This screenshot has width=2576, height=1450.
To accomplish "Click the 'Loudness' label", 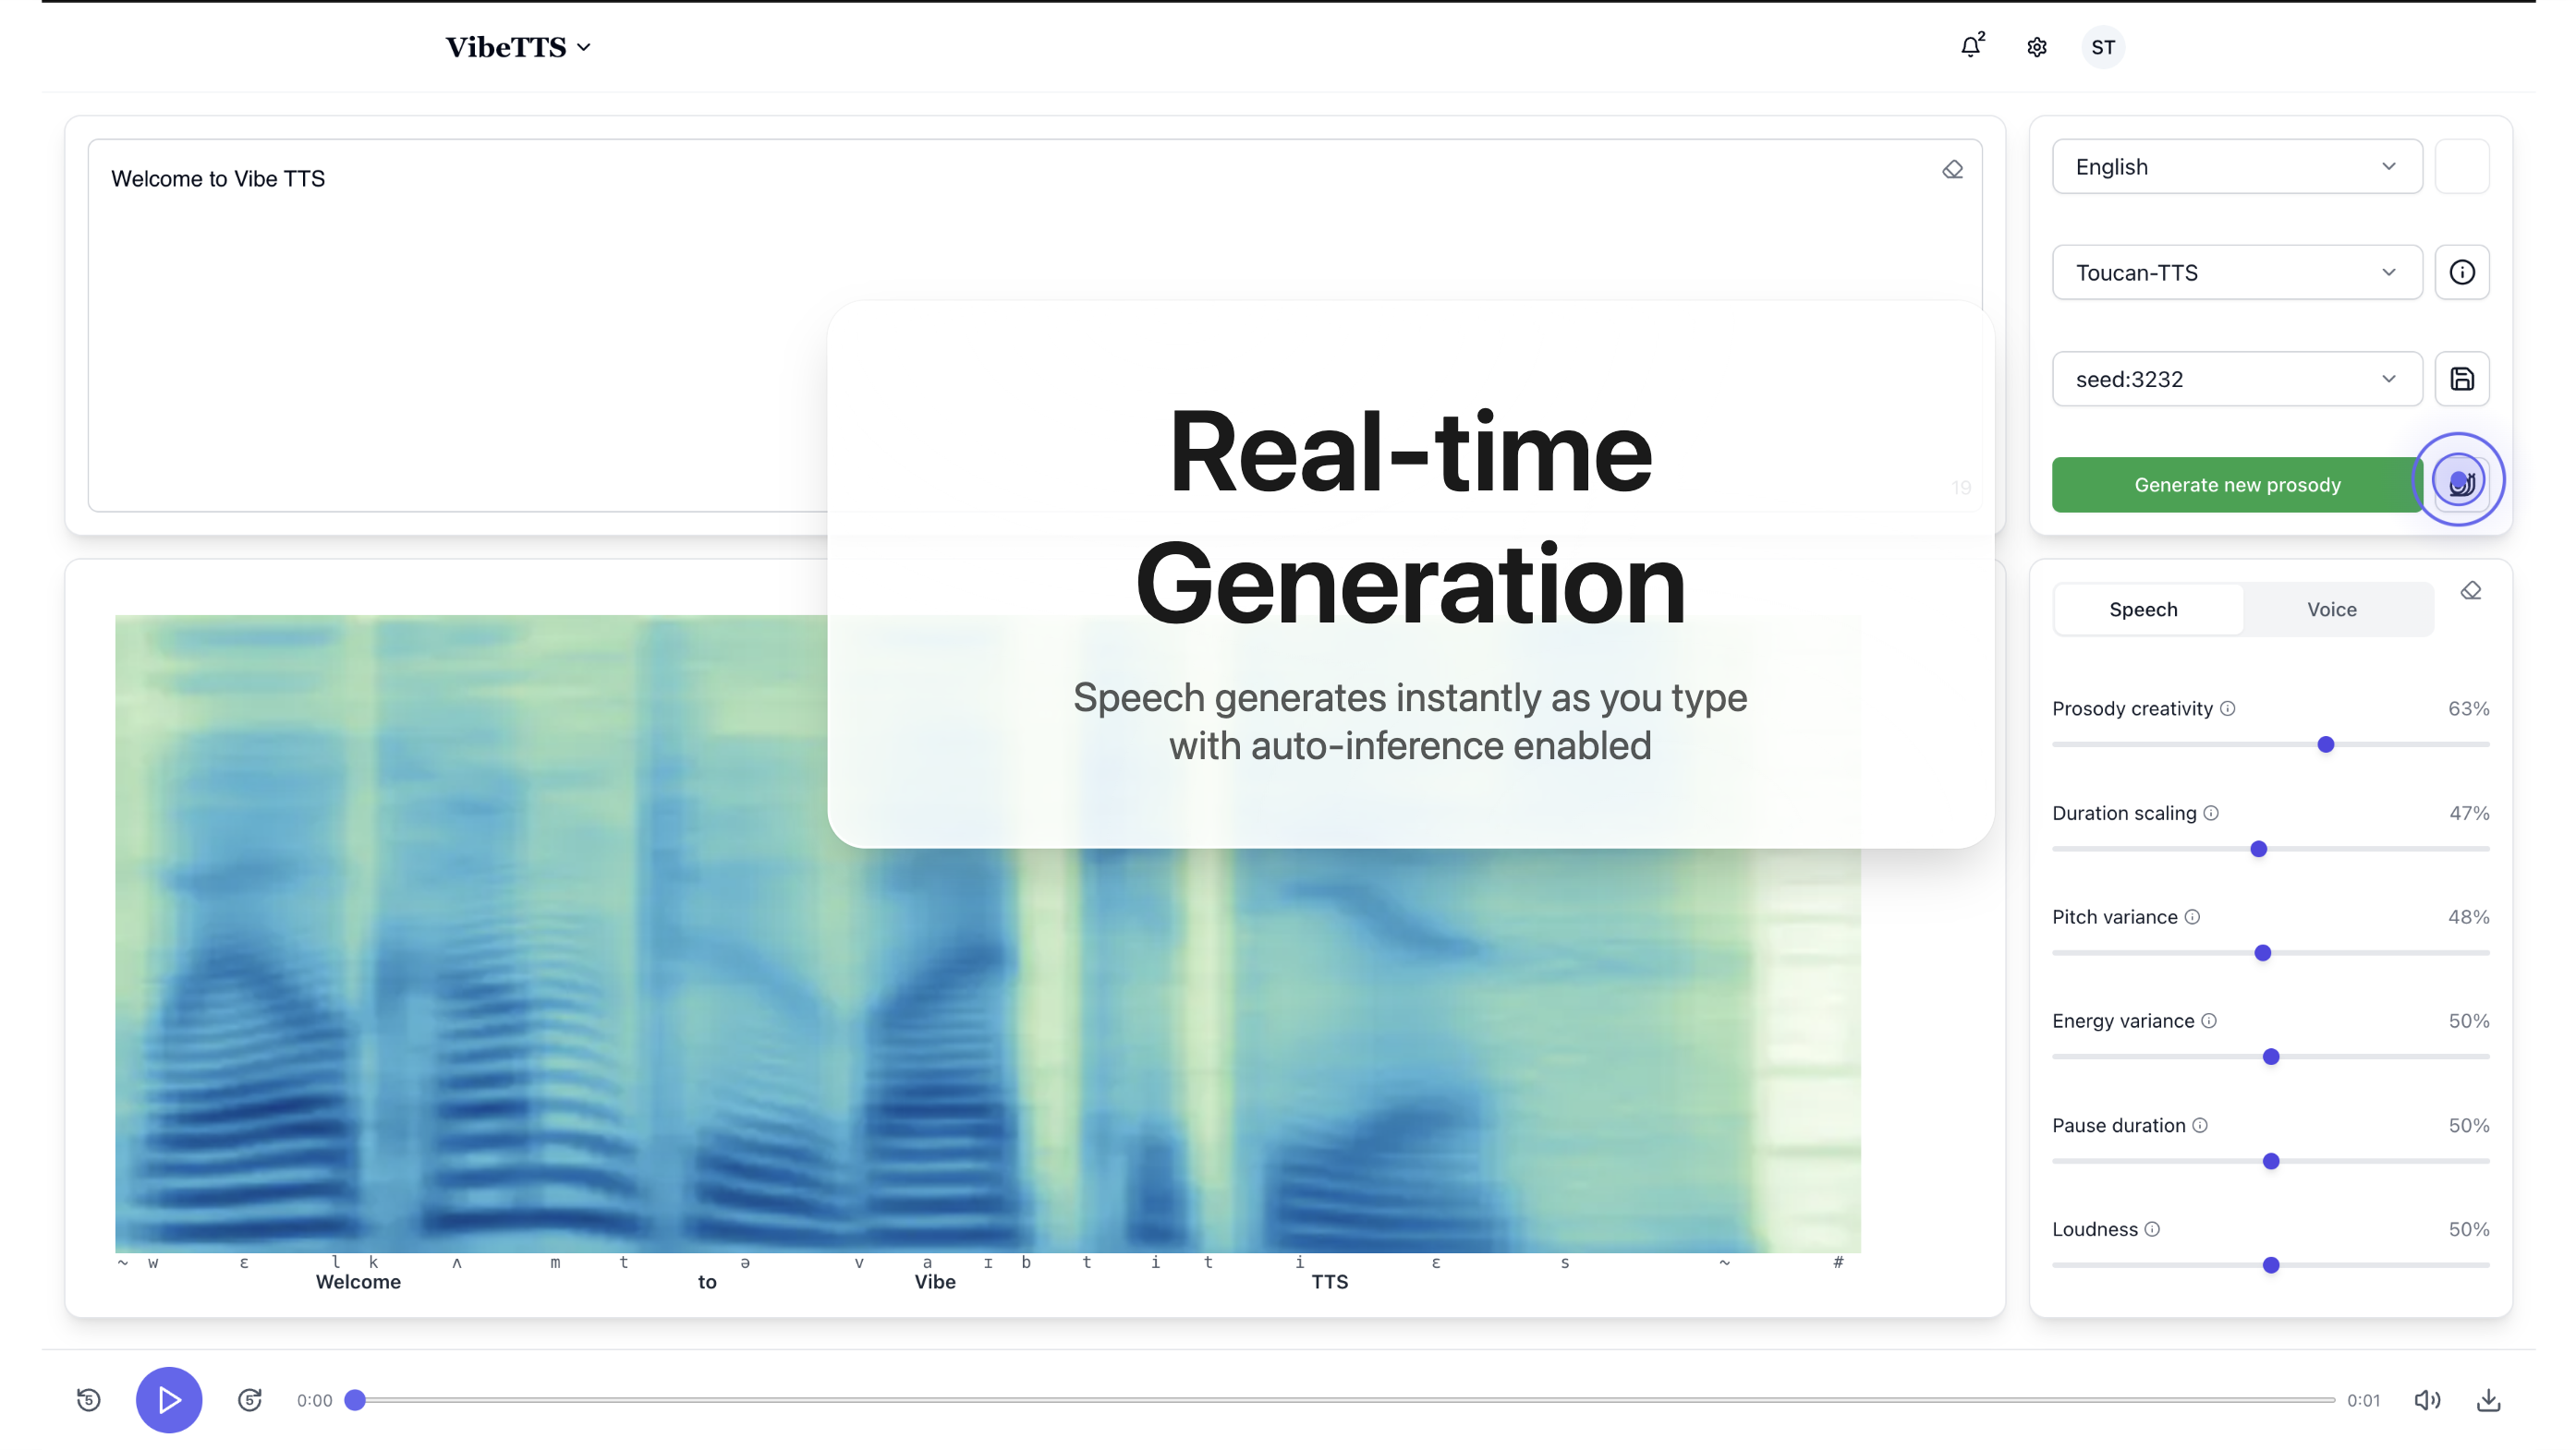I will click(x=2094, y=1229).
